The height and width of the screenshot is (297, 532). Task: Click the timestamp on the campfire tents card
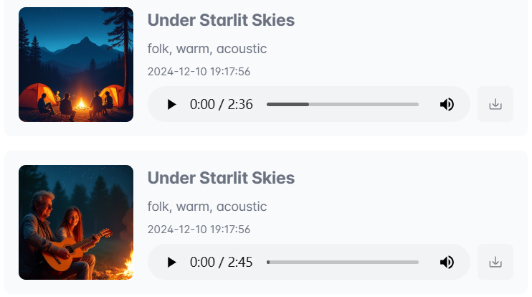point(199,72)
